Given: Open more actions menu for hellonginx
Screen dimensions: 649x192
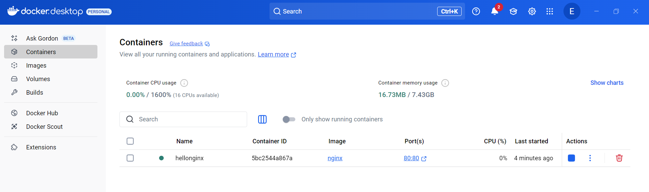Looking at the screenshot, I should [x=590, y=158].
